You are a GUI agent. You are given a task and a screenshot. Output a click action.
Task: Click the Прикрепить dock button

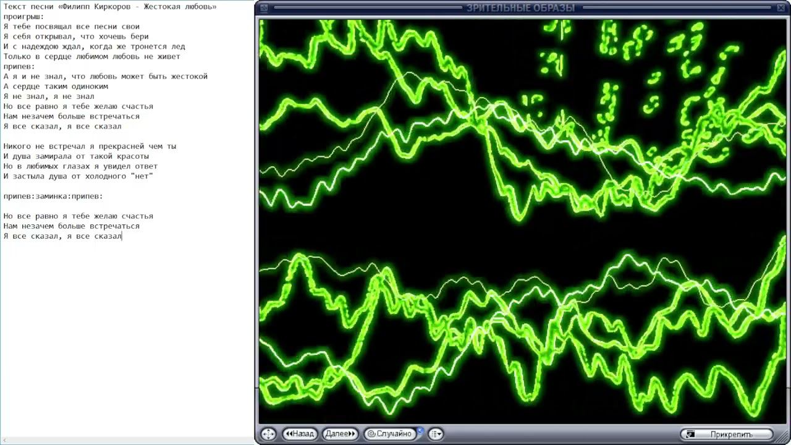coord(726,434)
